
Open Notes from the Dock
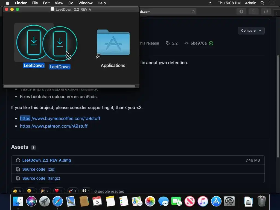(x=110, y=202)
